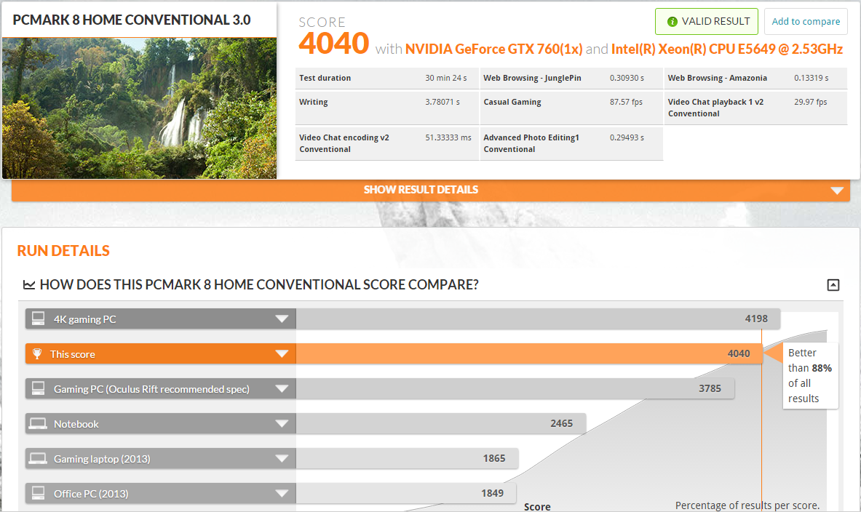Expand the This score dropdown arrow
Image resolution: width=861 pixels, height=512 pixels.
[x=282, y=354]
